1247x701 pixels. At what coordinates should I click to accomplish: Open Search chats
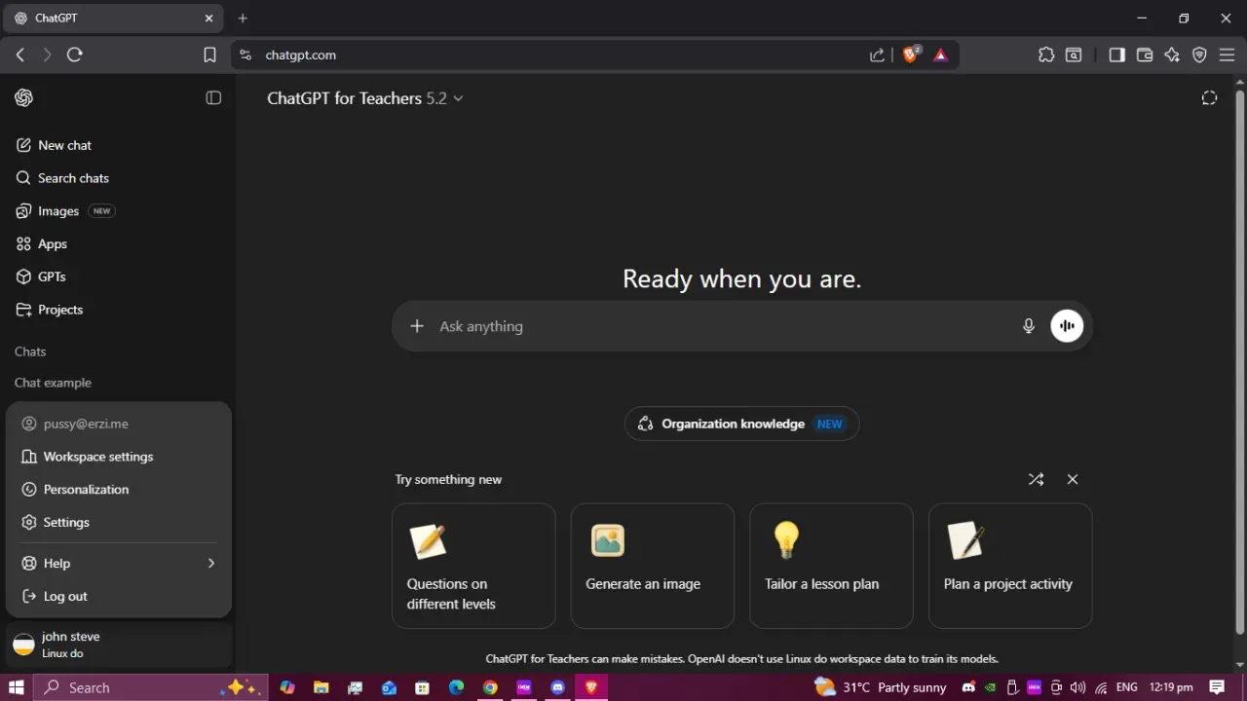(x=117, y=178)
